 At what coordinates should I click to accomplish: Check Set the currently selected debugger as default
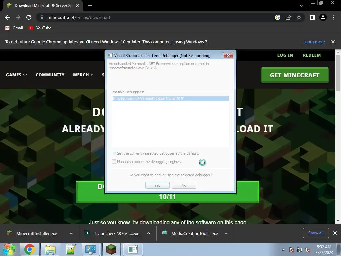click(114, 153)
